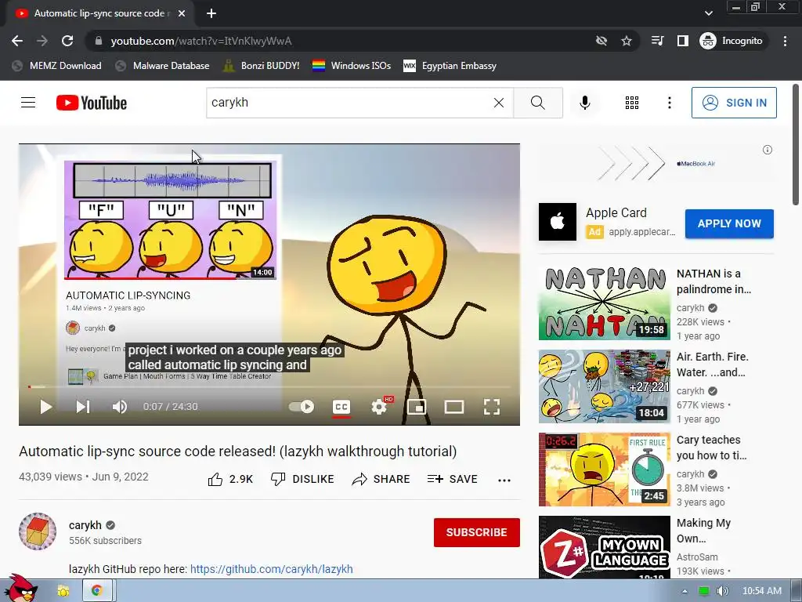Click the video progress bar
The width and height of the screenshot is (802, 602).
pyautogui.click(x=269, y=387)
